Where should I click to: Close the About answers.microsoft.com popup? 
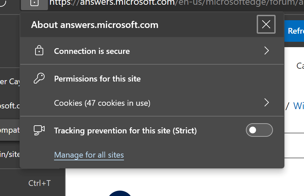tap(266, 24)
